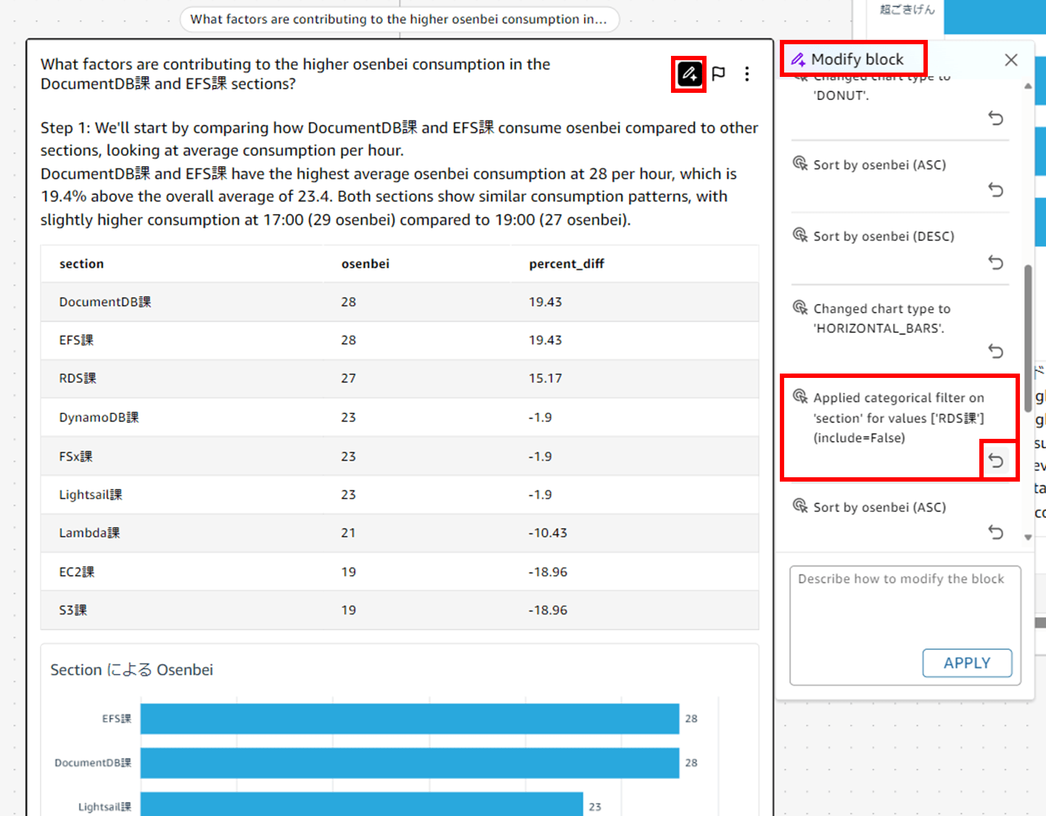Screen dimensions: 1046x816
Task: Undo the Sort by osenbei (DESC) step
Action: (x=996, y=263)
